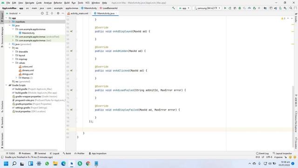This screenshot has width=298, height=168.
Task: Open Microsoft Edge from the taskbar
Action: point(63,164)
